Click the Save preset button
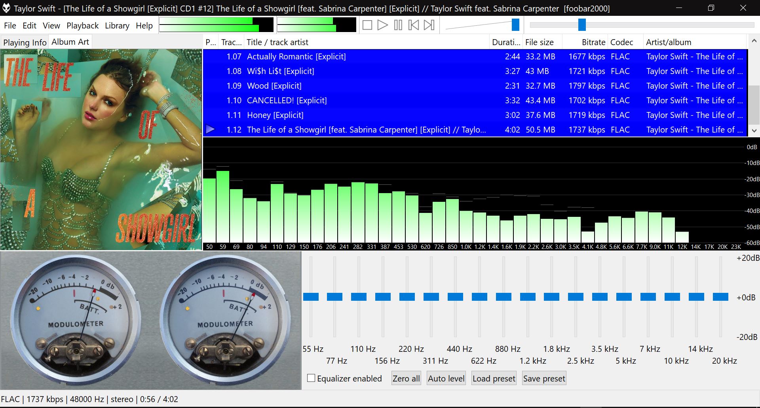Image resolution: width=760 pixels, height=408 pixels. pyautogui.click(x=544, y=378)
